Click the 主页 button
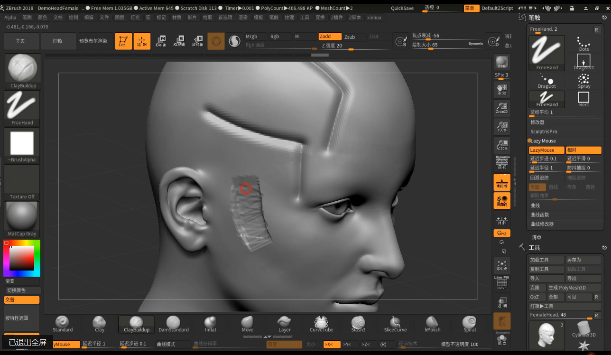 tap(20, 41)
